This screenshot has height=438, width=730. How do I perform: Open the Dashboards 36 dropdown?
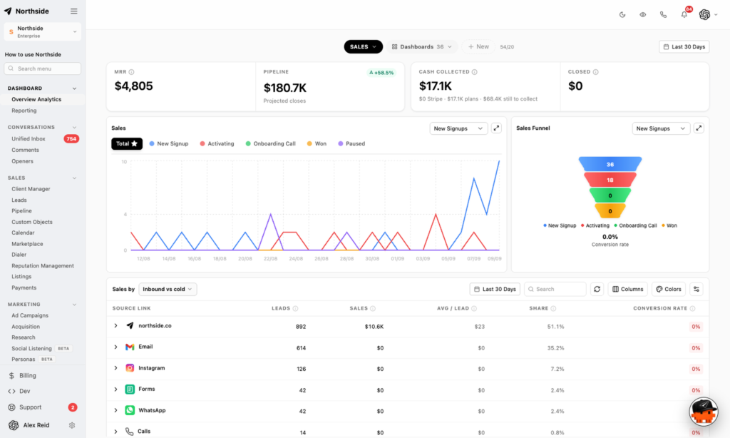click(x=422, y=46)
